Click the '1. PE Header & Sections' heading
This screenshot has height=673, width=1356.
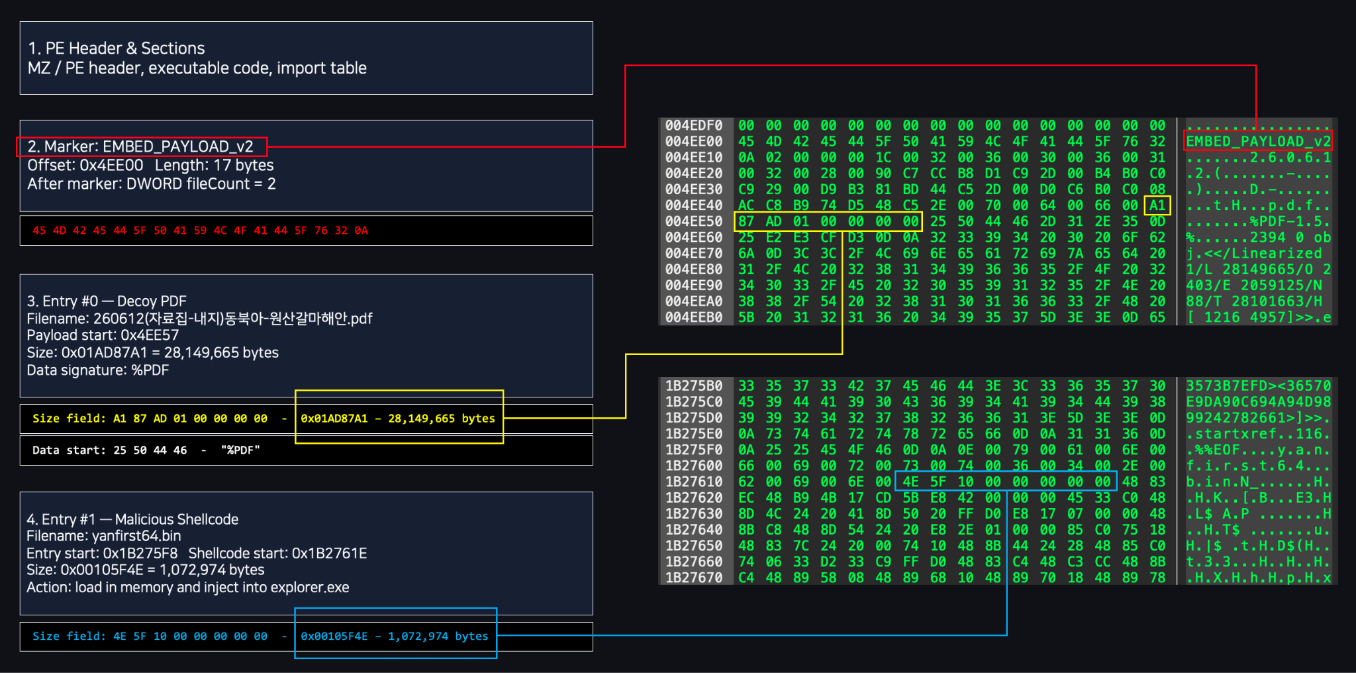(117, 48)
